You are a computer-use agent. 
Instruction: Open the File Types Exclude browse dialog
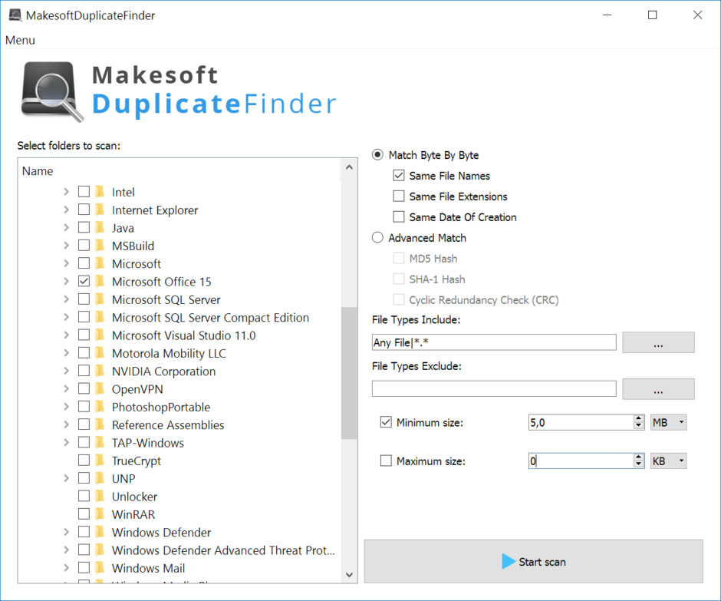[x=658, y=388]
